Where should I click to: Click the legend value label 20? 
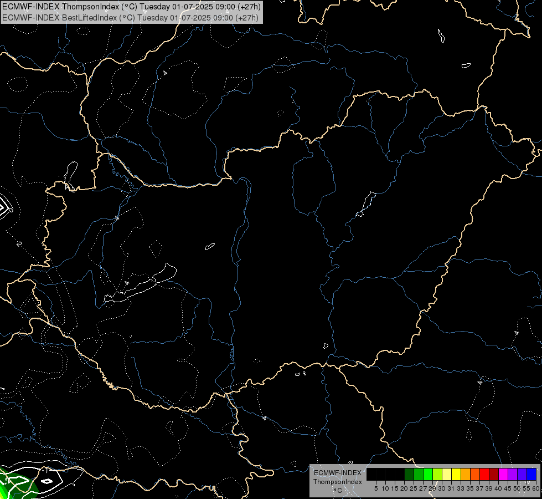tap(404, 488)
